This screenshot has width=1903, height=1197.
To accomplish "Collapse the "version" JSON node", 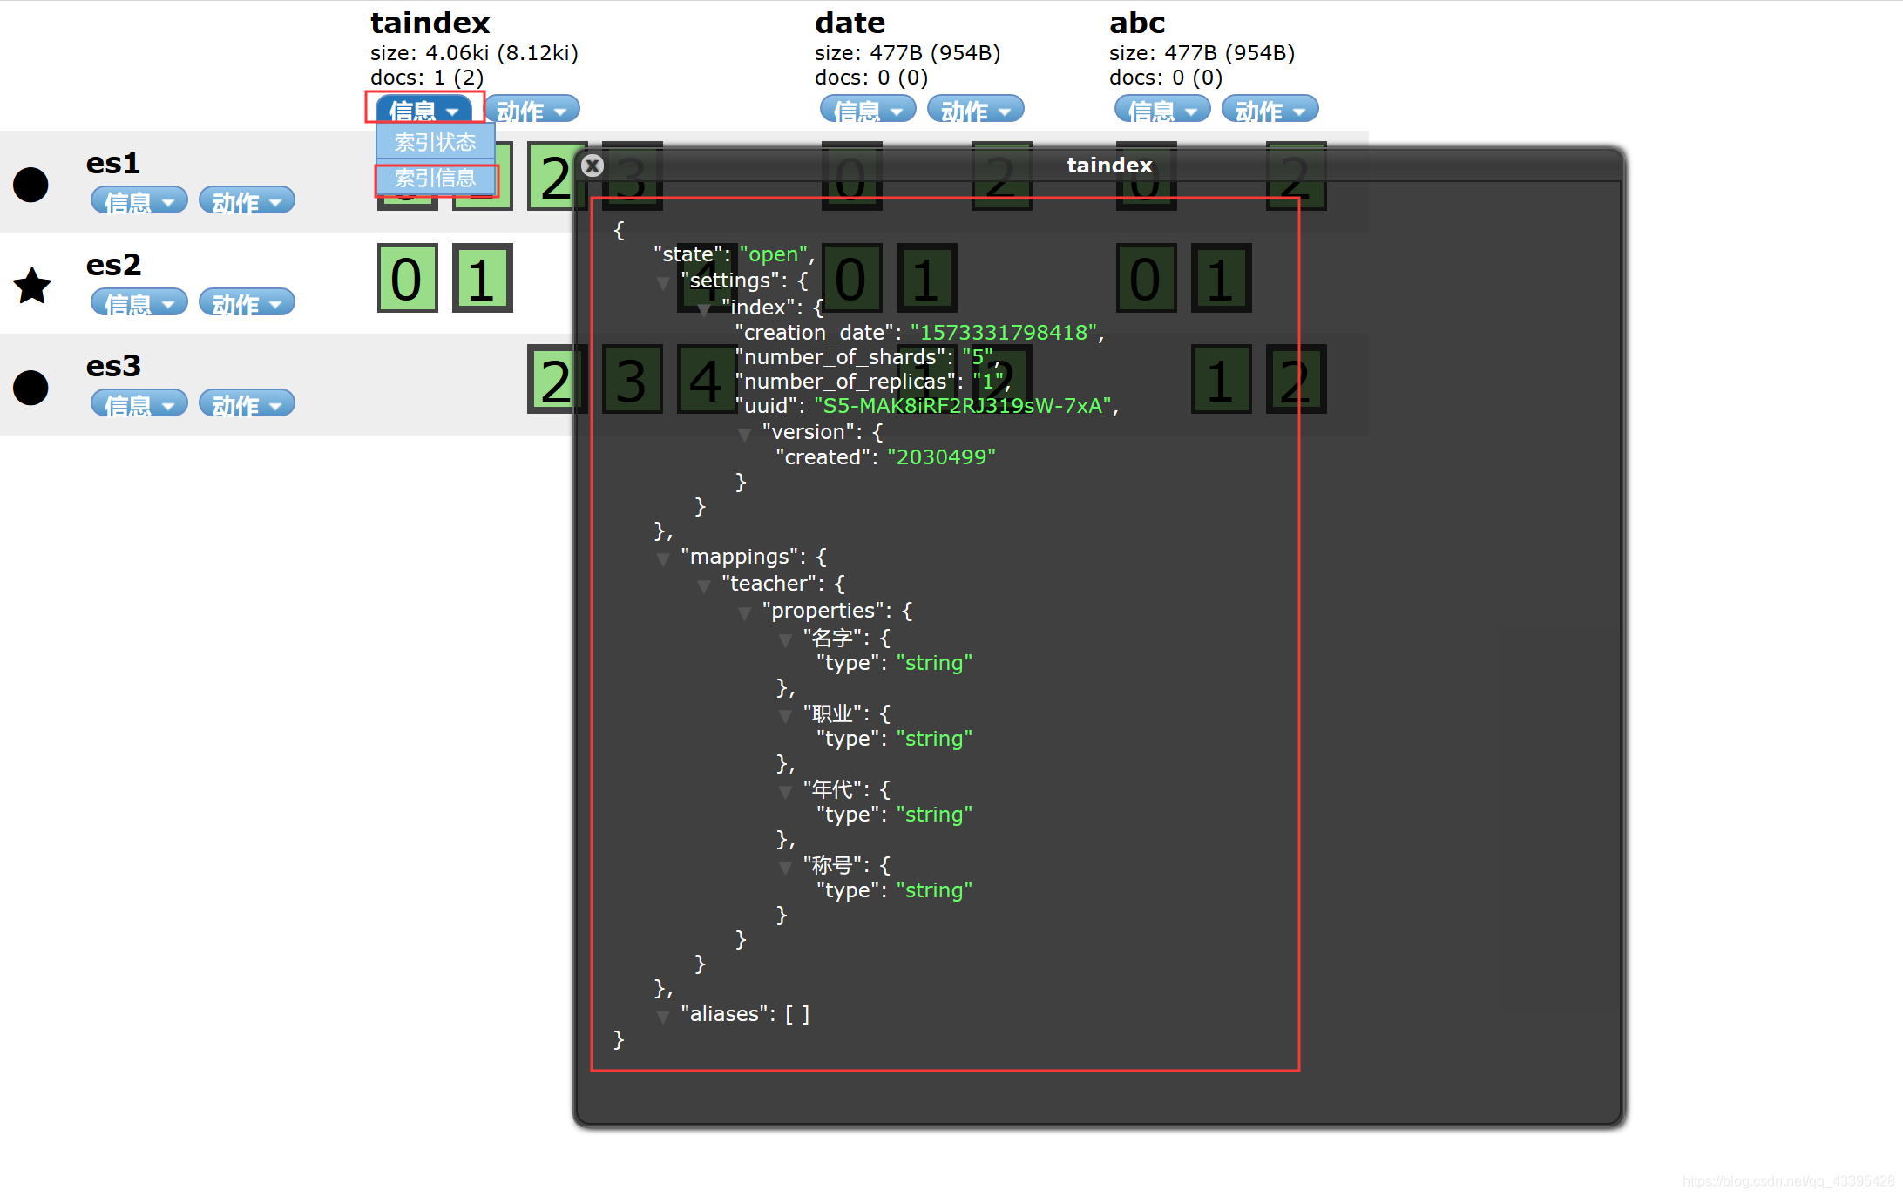I will 744,435.
